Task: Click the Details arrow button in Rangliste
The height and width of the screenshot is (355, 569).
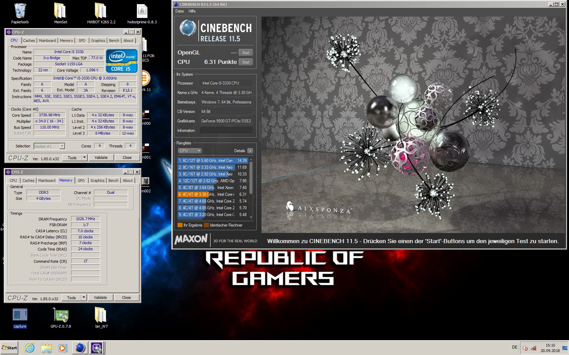Action: coord(250,151)
